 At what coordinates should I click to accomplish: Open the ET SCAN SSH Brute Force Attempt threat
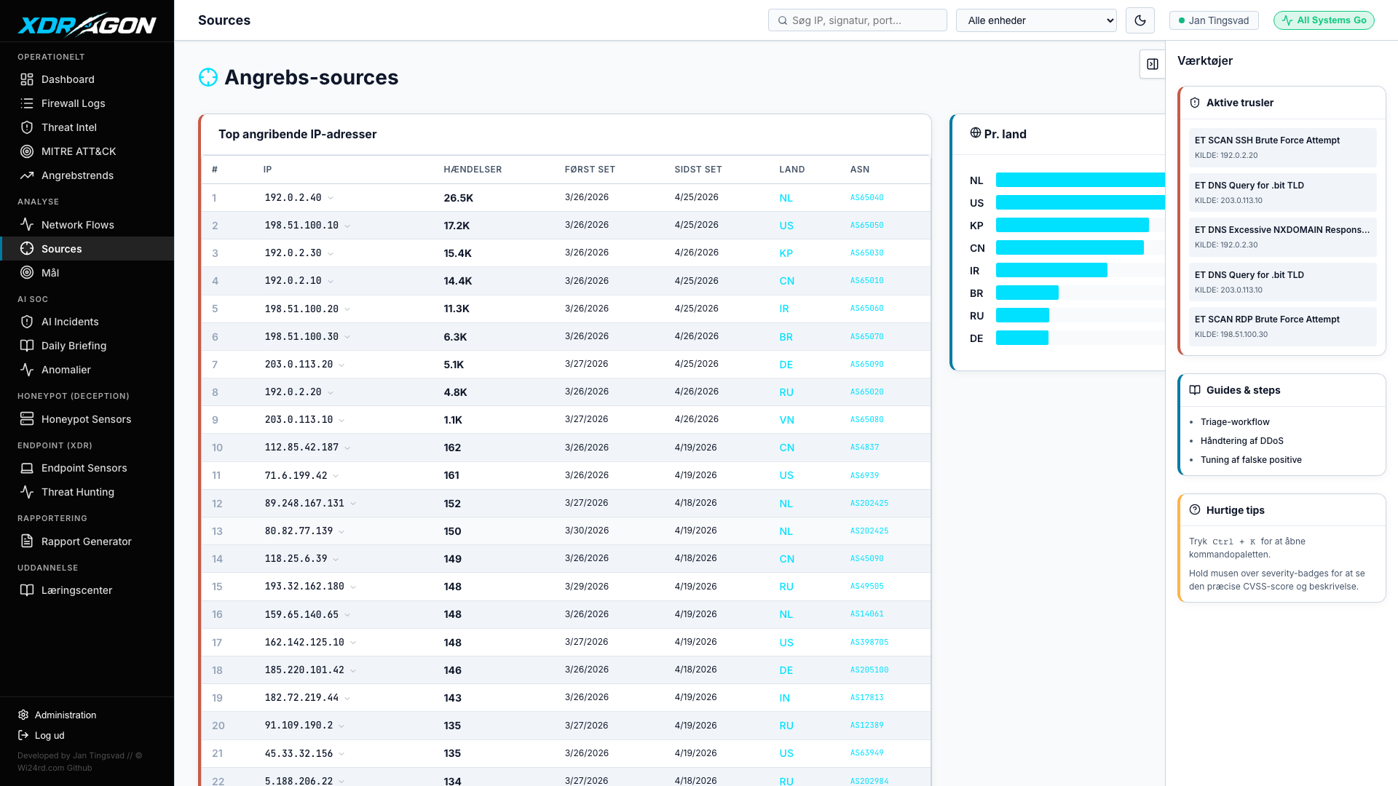click(x=1283, y=148)
